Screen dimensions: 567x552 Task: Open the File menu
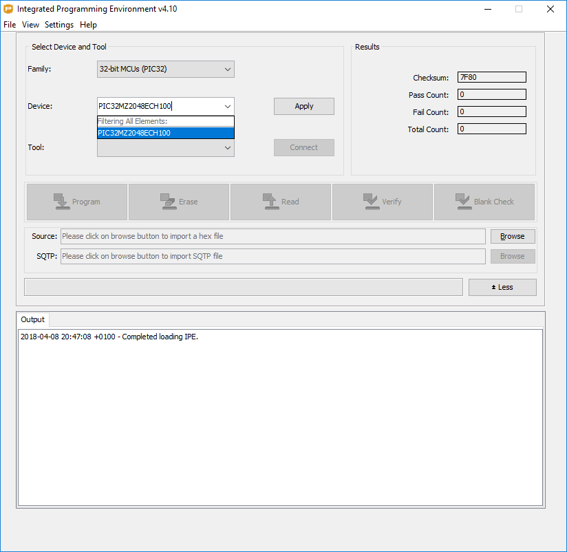(10, 25)
